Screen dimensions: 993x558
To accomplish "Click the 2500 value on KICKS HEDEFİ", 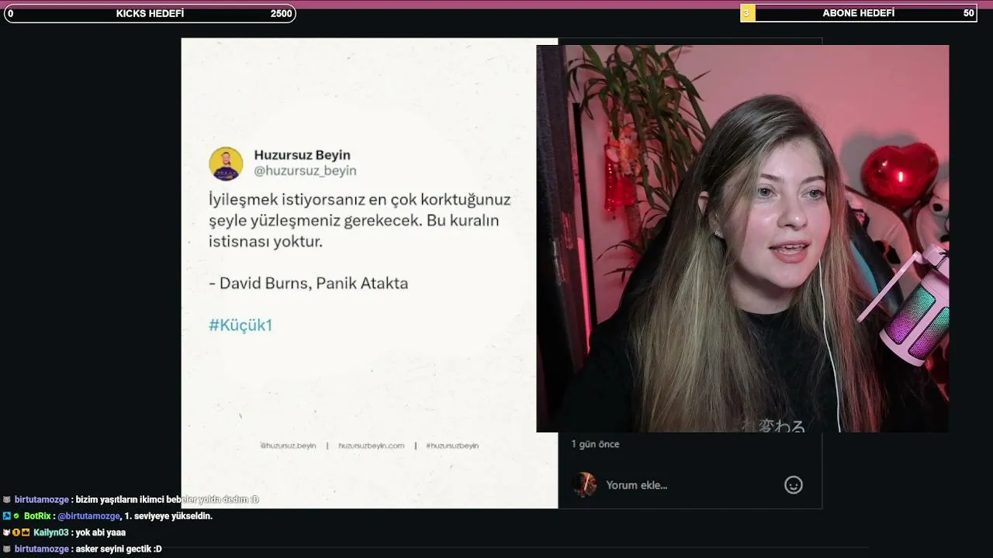I will pyautogui.click(x=281, y=13).
